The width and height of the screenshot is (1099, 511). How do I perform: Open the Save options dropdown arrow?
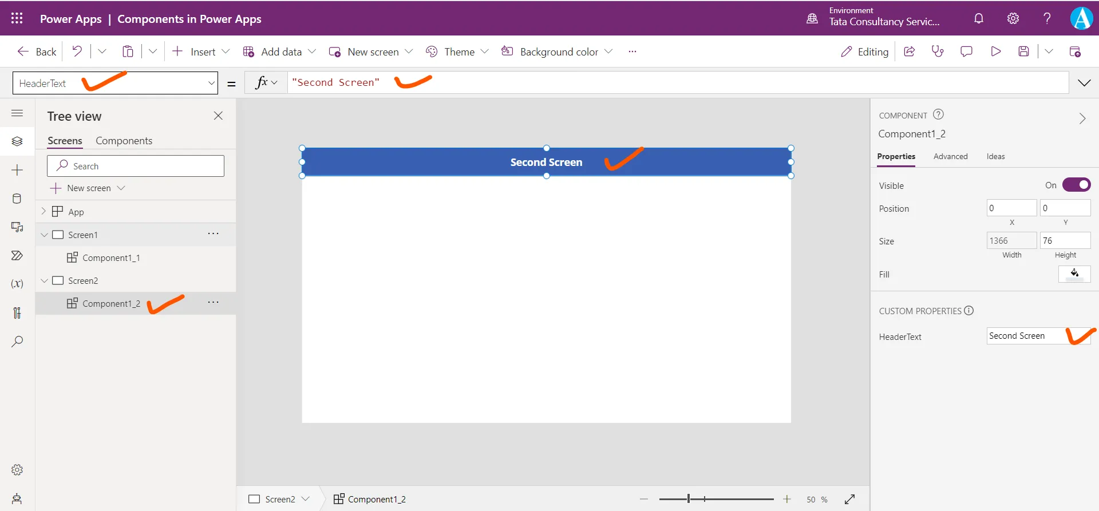tap(1049, 52)
